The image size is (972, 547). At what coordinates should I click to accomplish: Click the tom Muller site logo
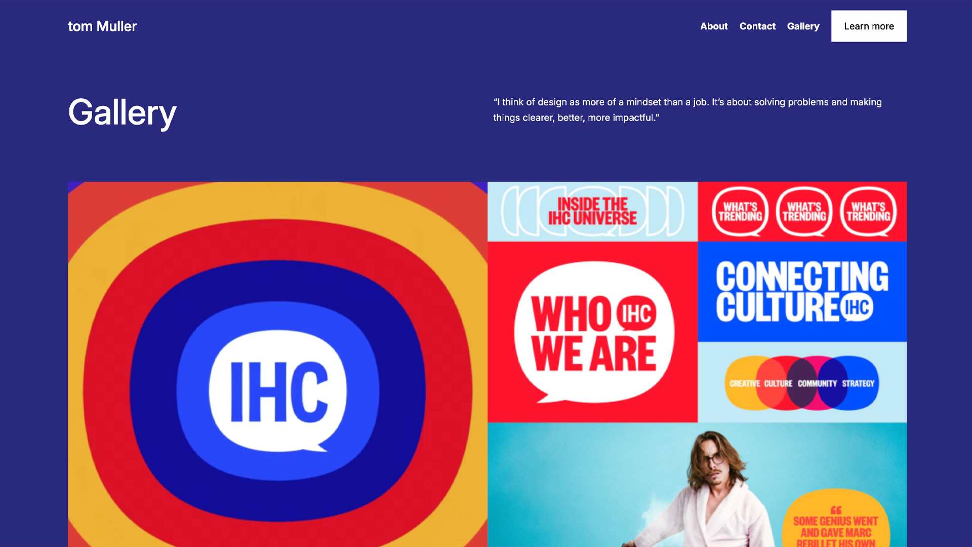coord(102,26)
